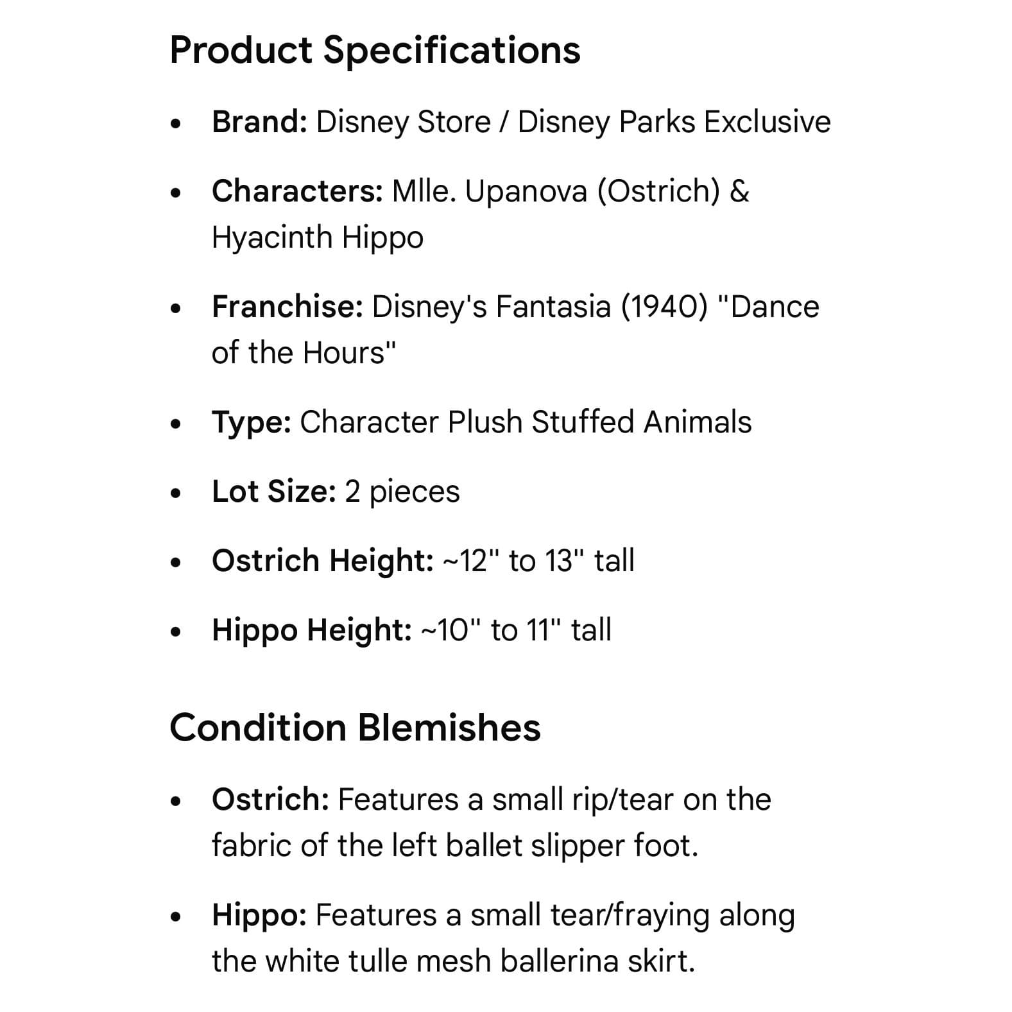1012x1012 pixels.
Task: Click the Disney's Fantasia (1940) text
Action: (539, 307)
